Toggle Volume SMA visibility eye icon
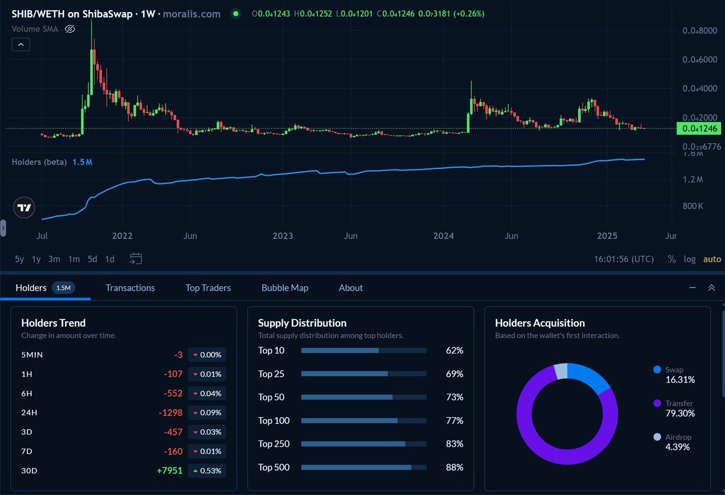Viewport: 725px width, 495px height. point(69,28)
